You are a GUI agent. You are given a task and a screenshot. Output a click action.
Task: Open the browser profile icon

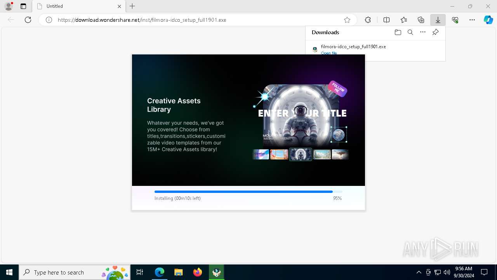[x=9, y=6]
